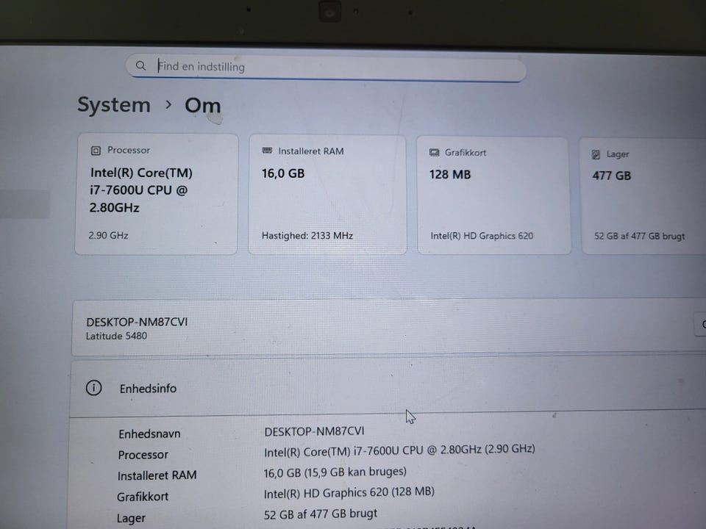Click the Enhedsinfo info icon
The height and width of the screenshot is (529, 706).
tap(93, 388)
